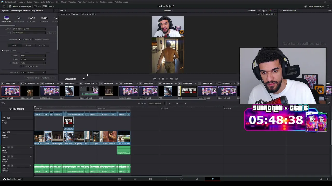
Task: Jump to last frame in viewer
Action: [171, 79]
